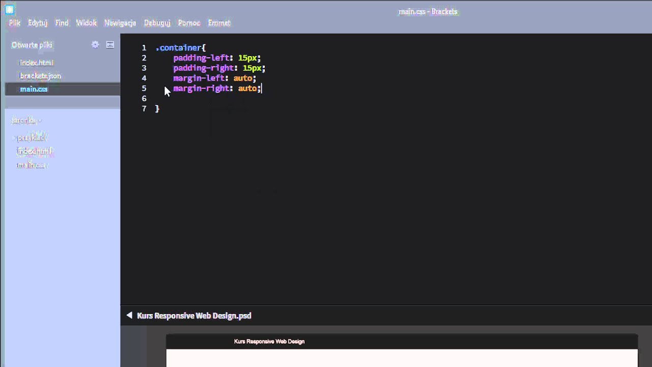Select index.html in Otwarte pliki list
The height and width of the screenshot is (367, 652).
pos(36,63)
